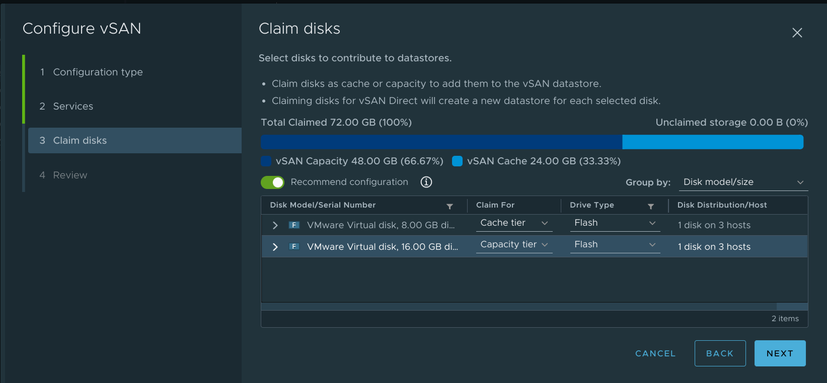Click the NEXT button
The width and height of the screenshot is (827, 383).
click(780, 353)
